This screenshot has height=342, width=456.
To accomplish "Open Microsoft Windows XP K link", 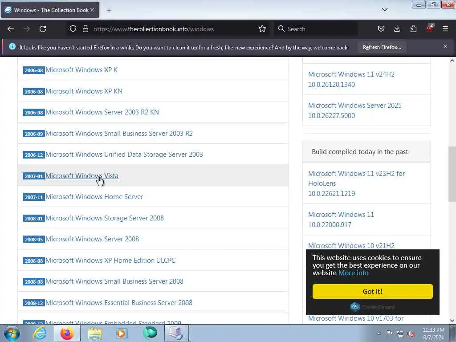I will (x=81, y=70).
